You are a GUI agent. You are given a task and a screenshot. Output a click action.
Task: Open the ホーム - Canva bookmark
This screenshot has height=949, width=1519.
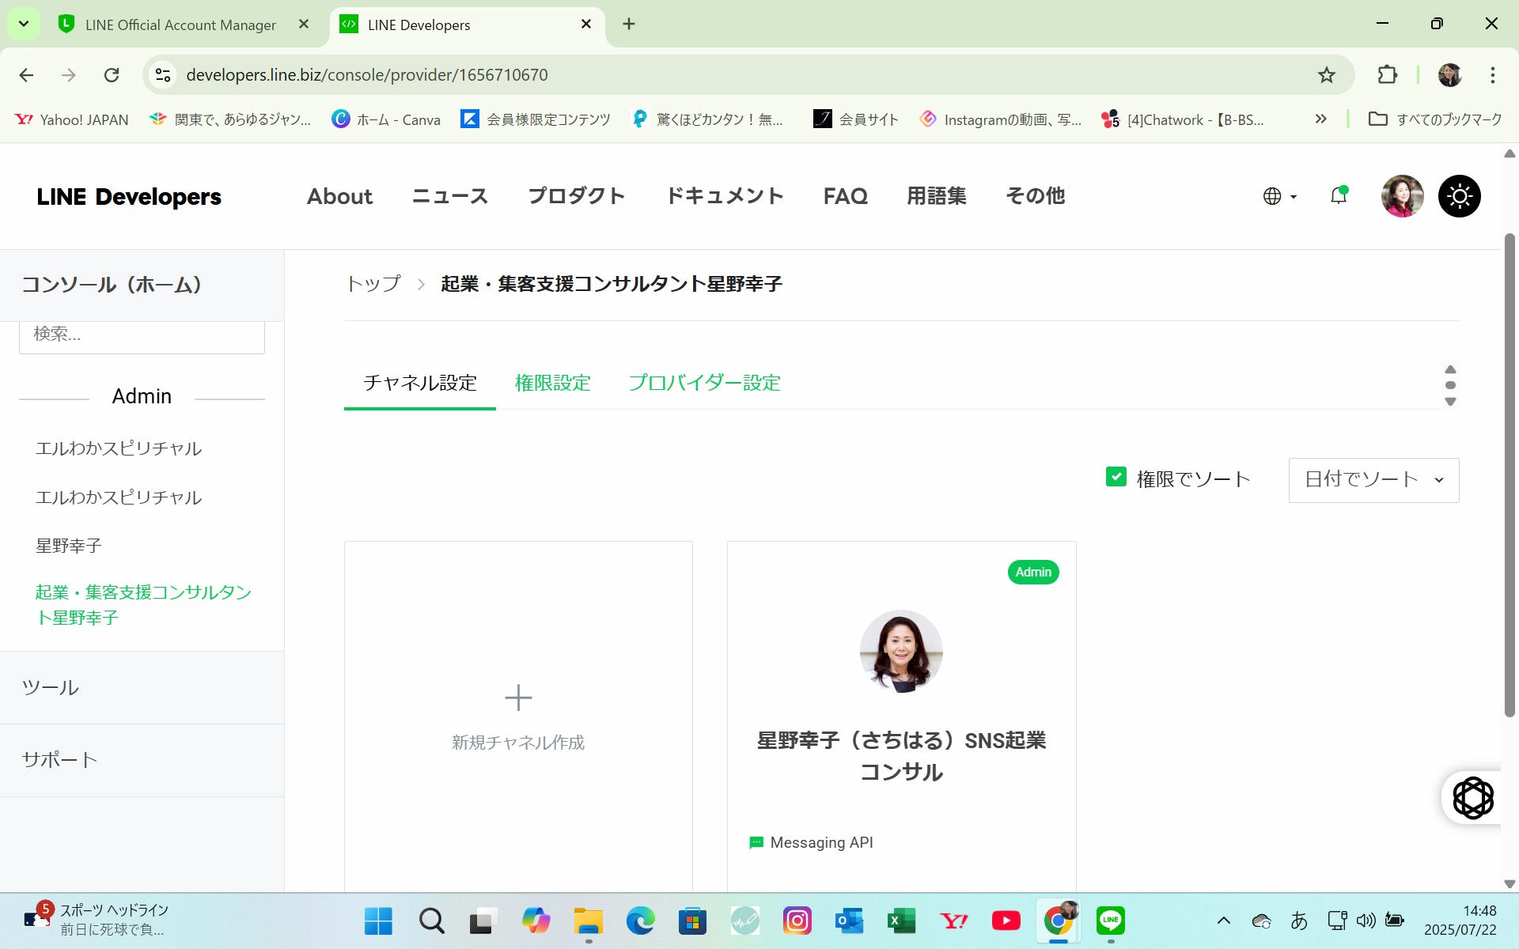coord(386,119)
